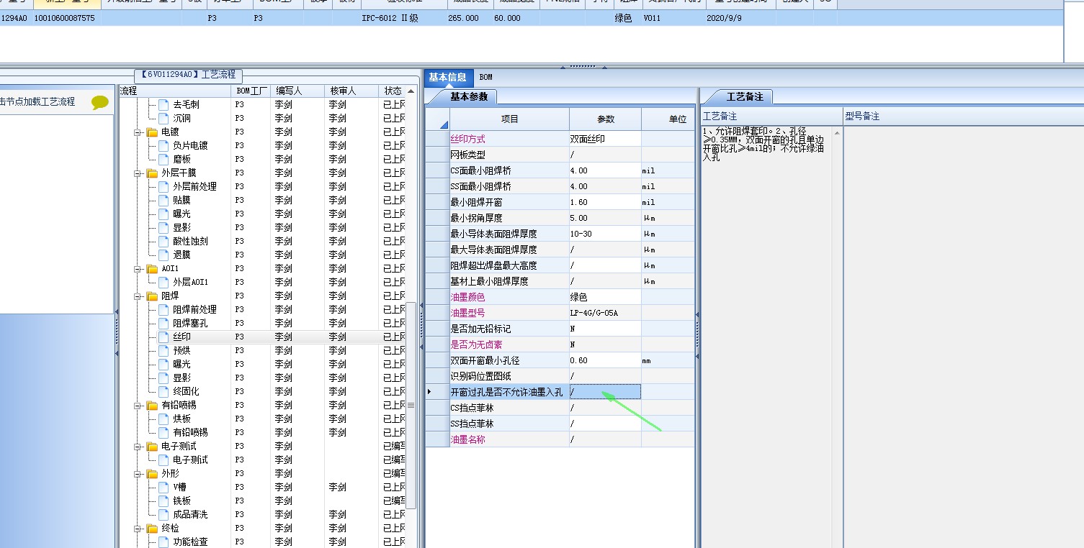Screen dimensions: 1084x548
Task: Click the file icon beside 外层AOI1
Action: (x=164, y=283)
